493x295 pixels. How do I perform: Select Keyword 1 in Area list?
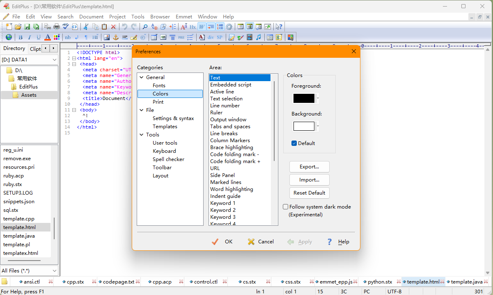click(x=223, y=203)
